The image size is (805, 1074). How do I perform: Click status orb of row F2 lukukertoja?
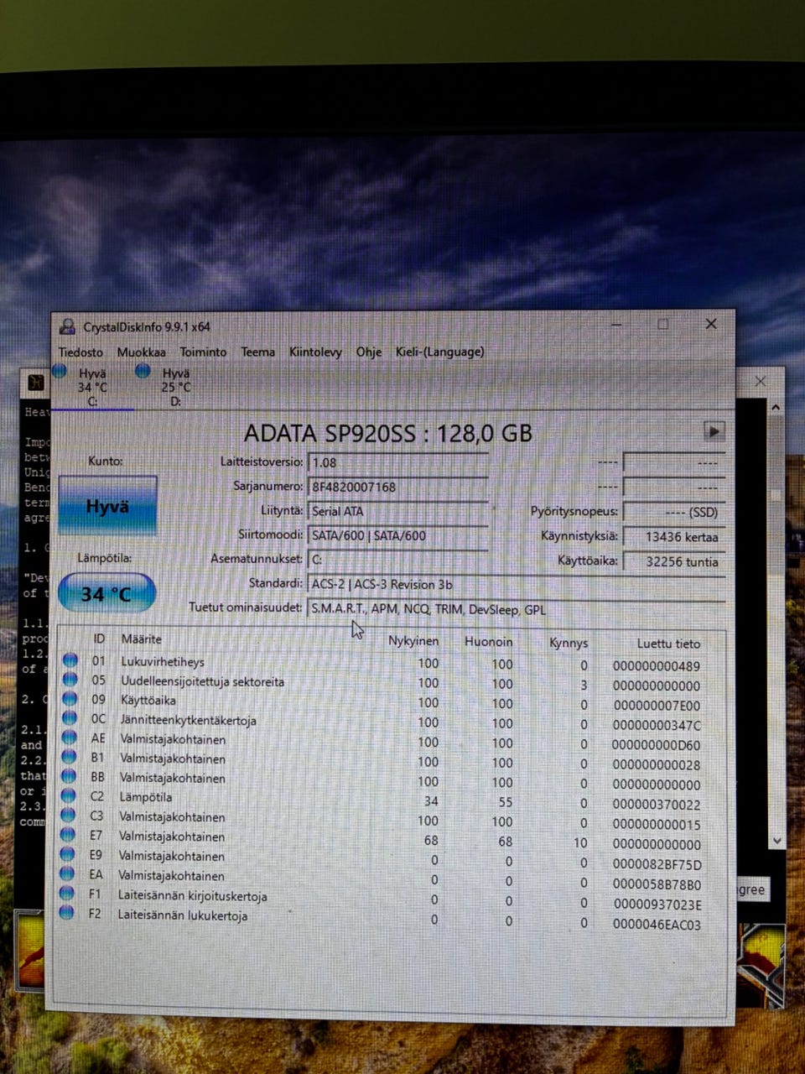68,913
